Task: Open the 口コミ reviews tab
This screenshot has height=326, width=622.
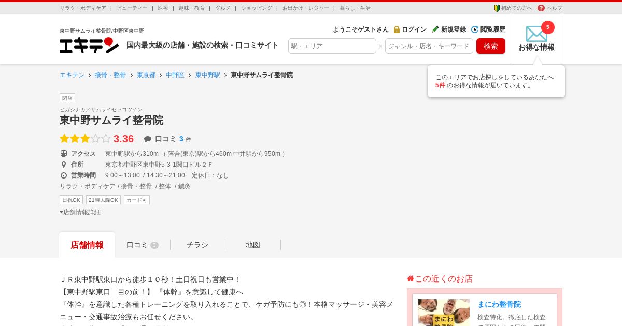Action: coord(143,245)
